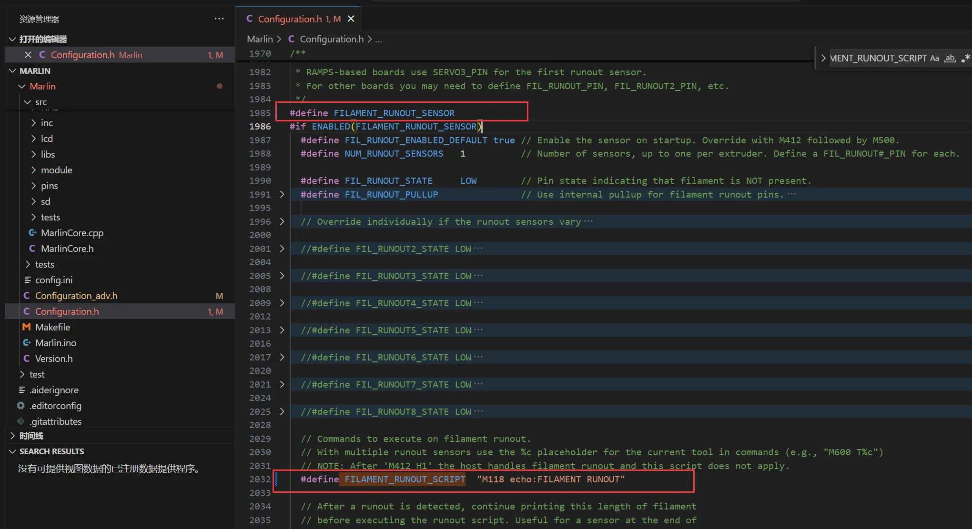Toggle Match Whole Word in find widget
Screen dimensions: 972x529
pyautogui.click(x=950, y=58)
